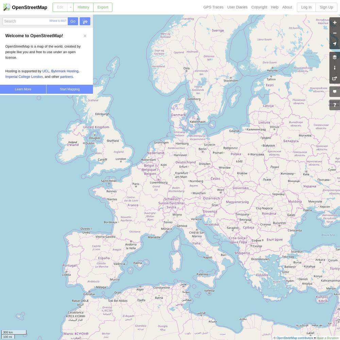This screenshot has width=340, height=340.
Task: Open the Help menu item
Action: [274, 7]
